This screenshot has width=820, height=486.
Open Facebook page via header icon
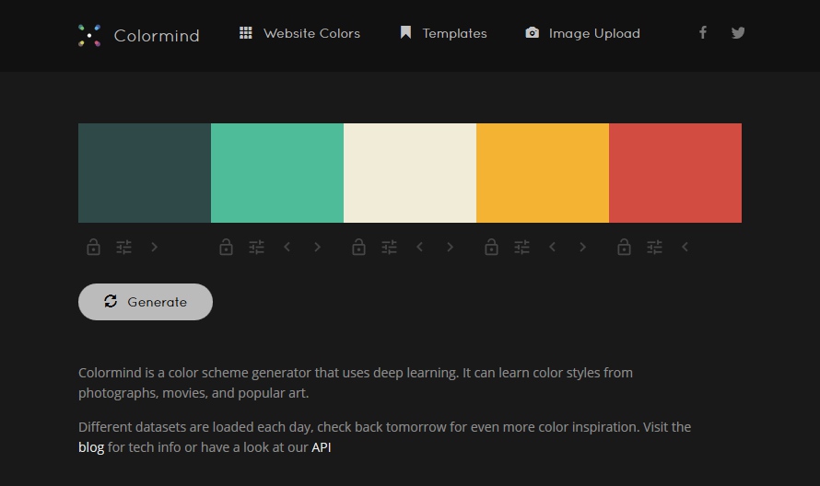tap(702, 33)
